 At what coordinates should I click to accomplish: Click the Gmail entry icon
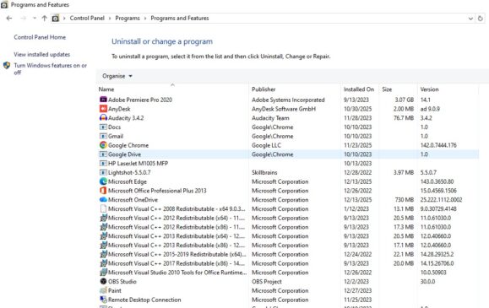(x=103, y=136)
